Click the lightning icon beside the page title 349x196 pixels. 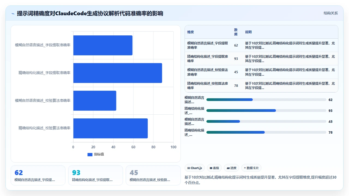tap(13, 13)
